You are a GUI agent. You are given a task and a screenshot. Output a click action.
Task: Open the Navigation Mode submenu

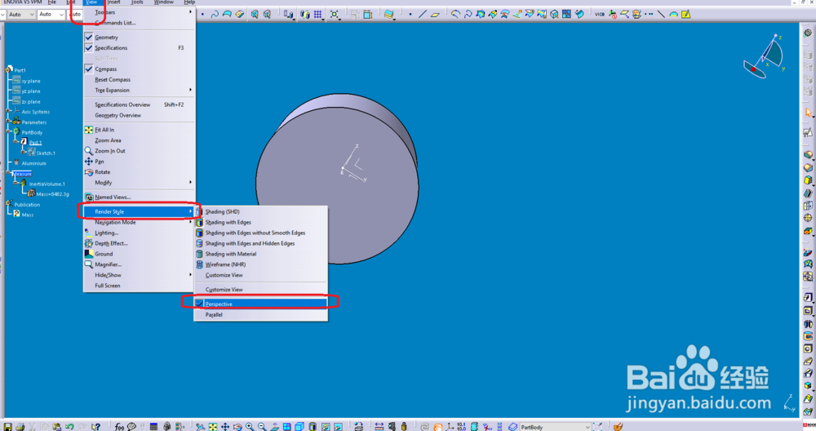point(140,222)
